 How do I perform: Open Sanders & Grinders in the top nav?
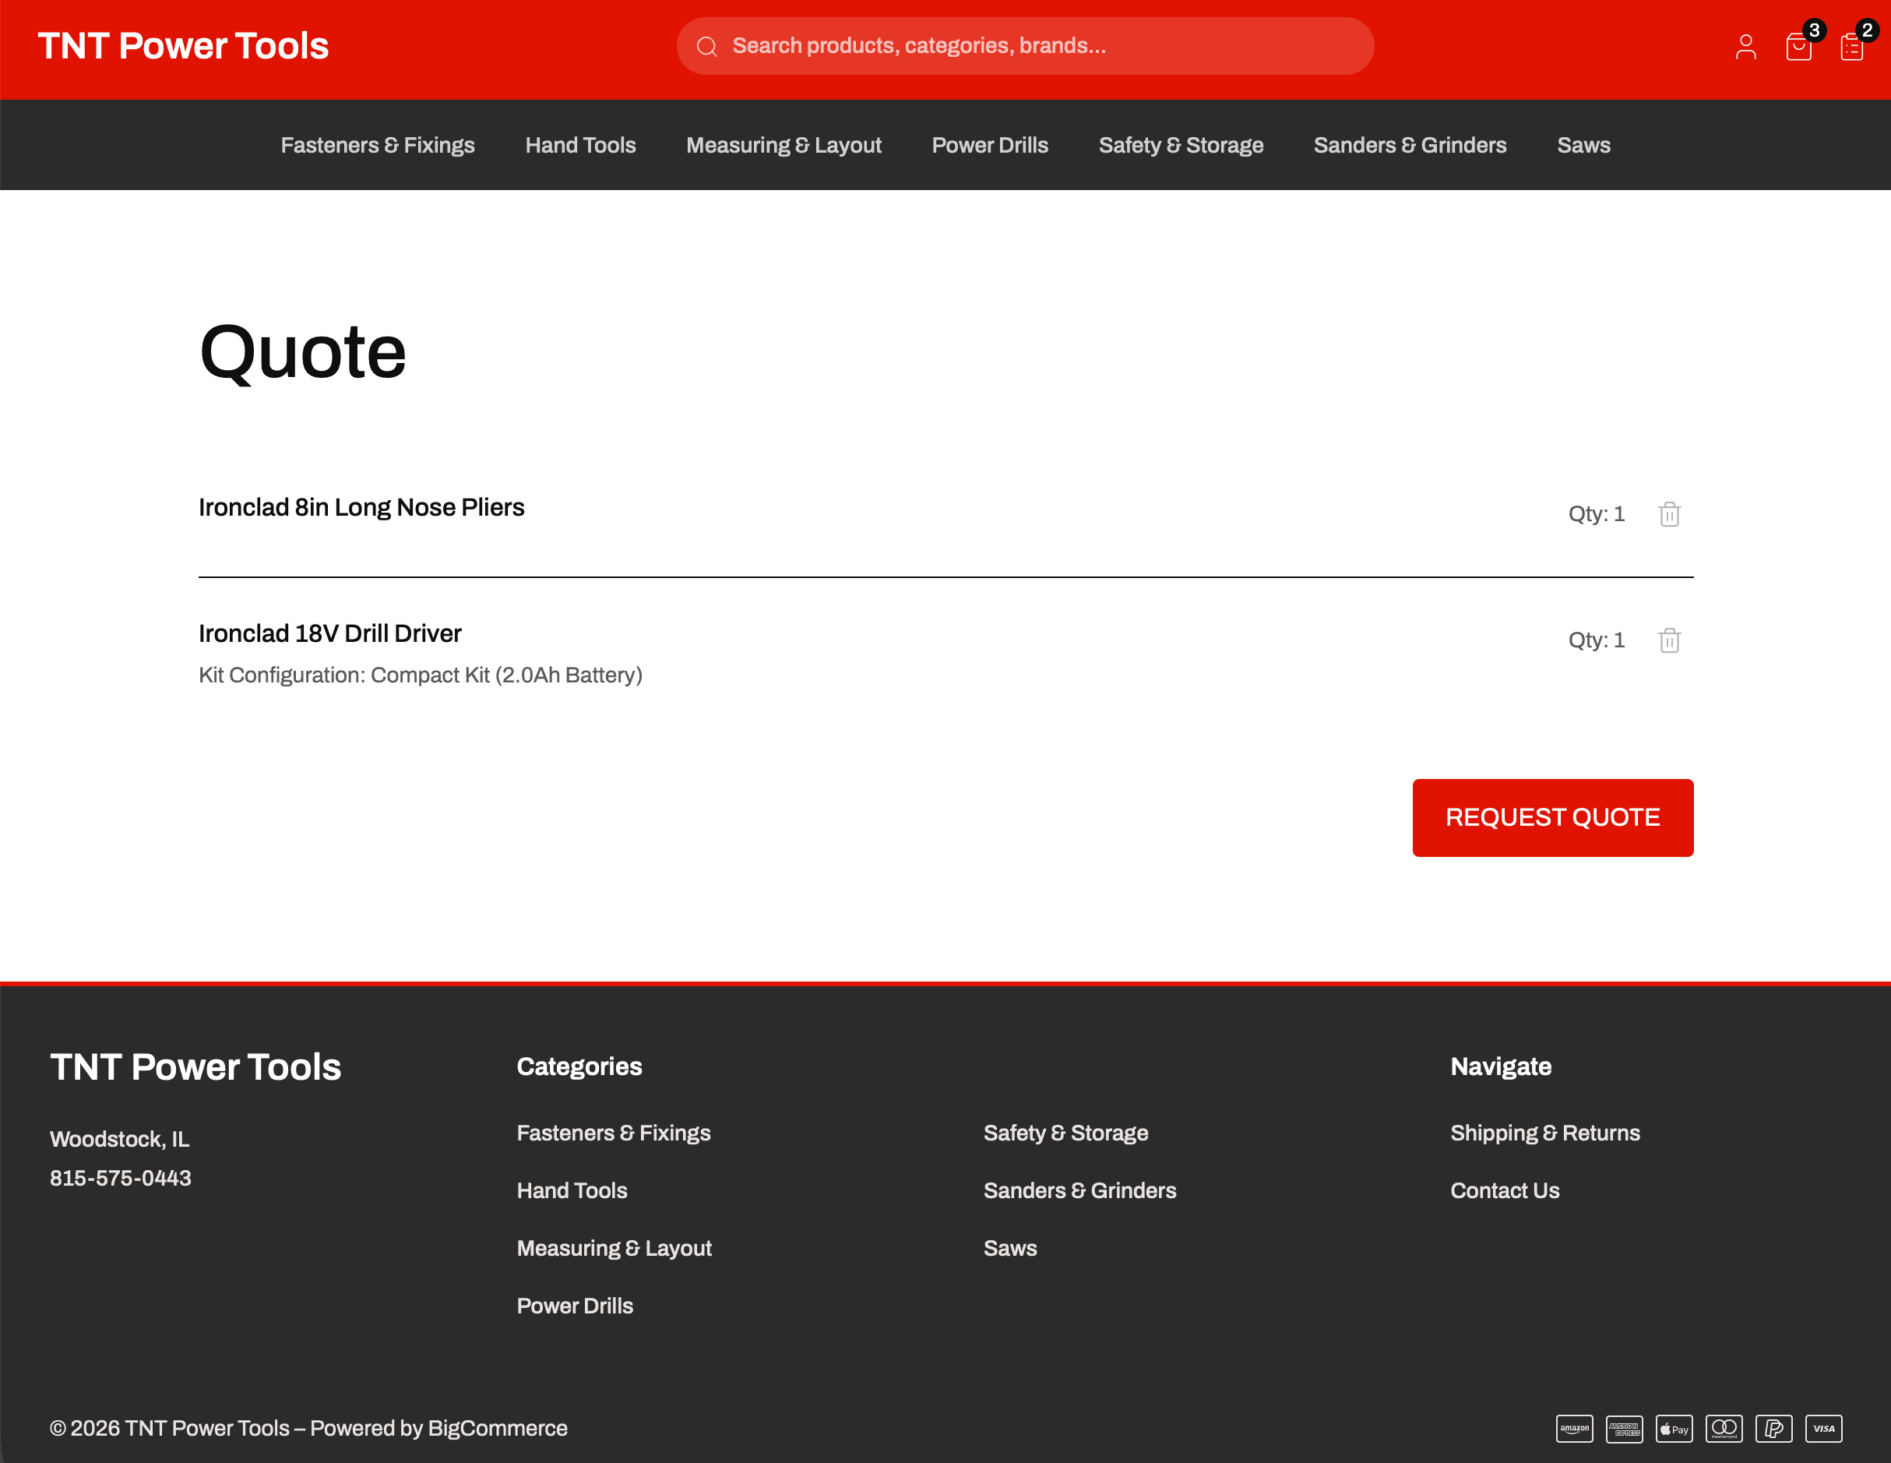pyautogui.click(x=1410, y=145)
